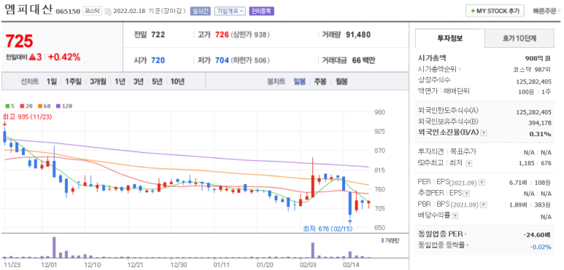Image resolution: width=564 pixels, height=270 pixels.
Task: Click the red up-triangle next to 전일대비
Action: click(x=32, y=57)
